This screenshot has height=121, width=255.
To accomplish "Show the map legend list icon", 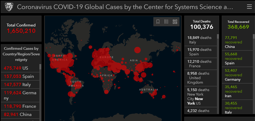I will [x=166, y=22].
